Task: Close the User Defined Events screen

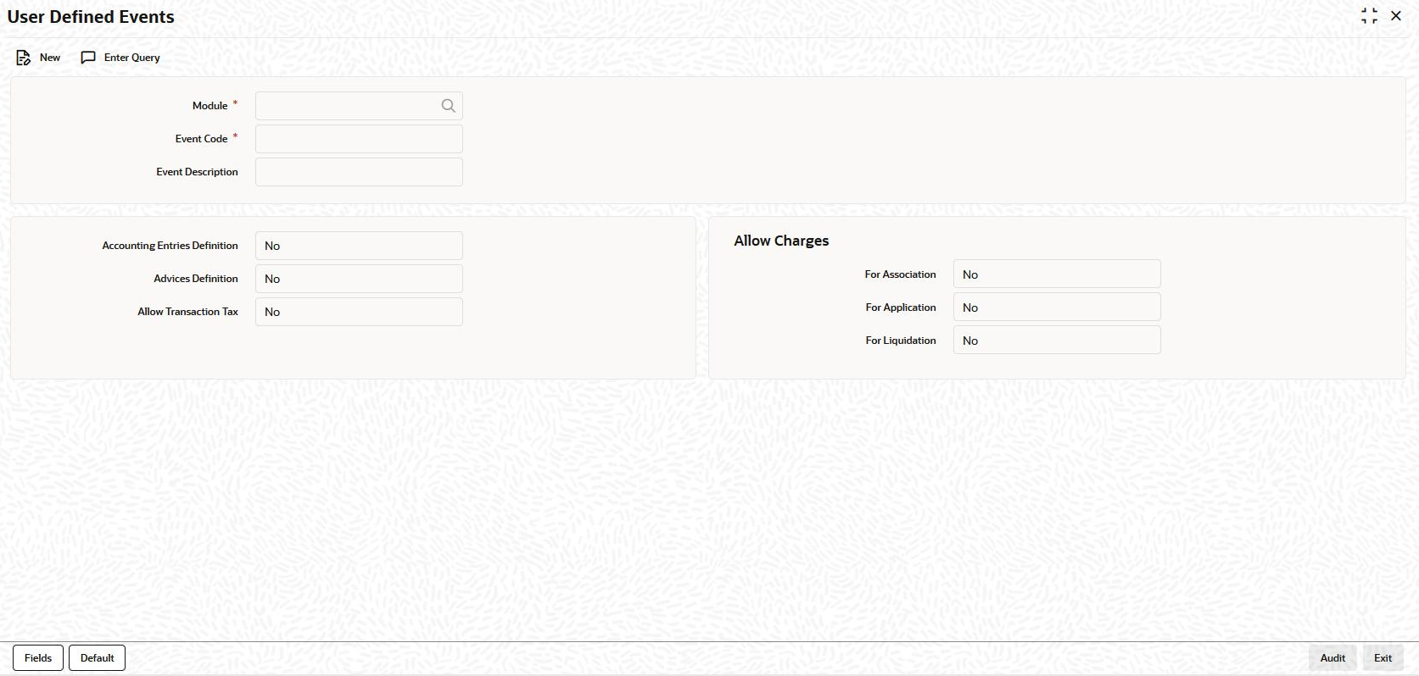Action: pos(1396,16)
